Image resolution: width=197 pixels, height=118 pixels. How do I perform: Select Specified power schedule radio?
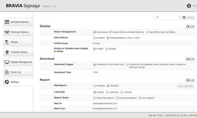pos(147,32)
